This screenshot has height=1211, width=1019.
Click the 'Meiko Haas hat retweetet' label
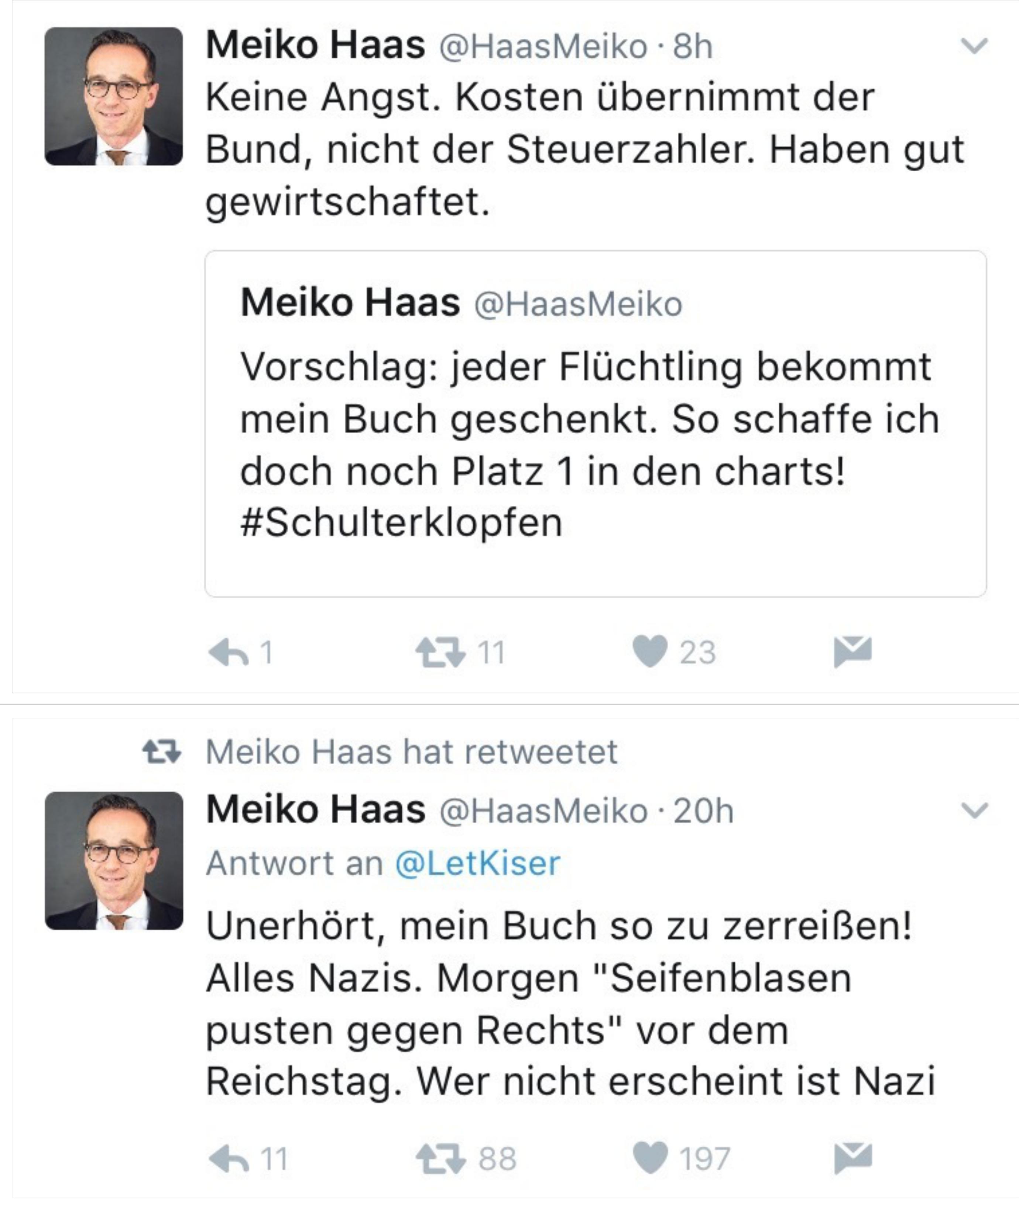(411, 752)
